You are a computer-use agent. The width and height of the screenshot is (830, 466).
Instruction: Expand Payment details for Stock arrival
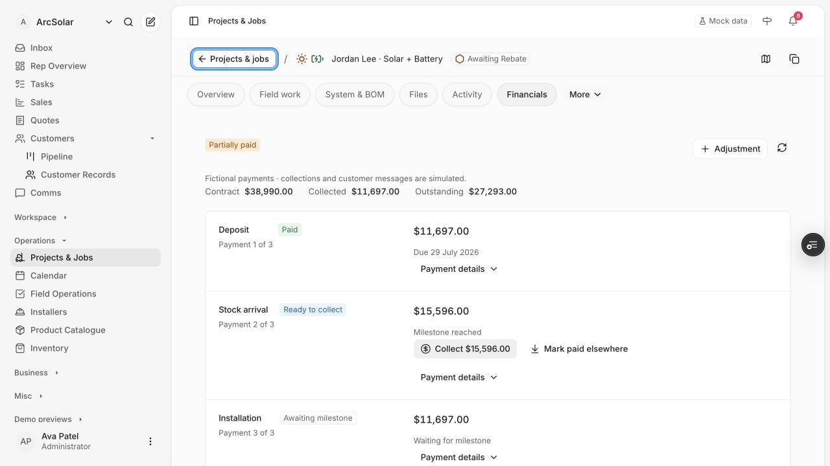[459, 377]
